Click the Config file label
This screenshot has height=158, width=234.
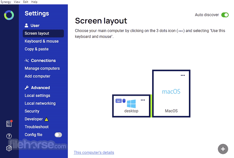click(x=33, y=135)
